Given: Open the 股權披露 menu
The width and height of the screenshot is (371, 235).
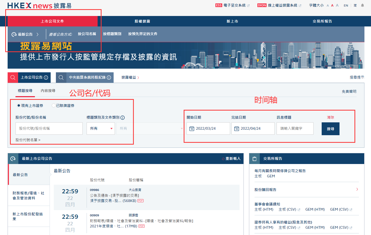Looking at the screenshot, I should (x=142, y=21).
